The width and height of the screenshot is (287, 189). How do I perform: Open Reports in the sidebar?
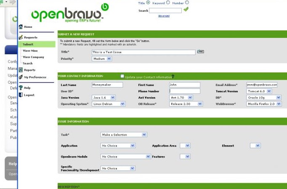[29, 70]
